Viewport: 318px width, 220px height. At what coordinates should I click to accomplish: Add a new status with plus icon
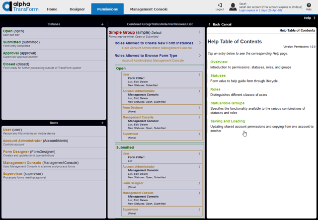coord(102,24)
